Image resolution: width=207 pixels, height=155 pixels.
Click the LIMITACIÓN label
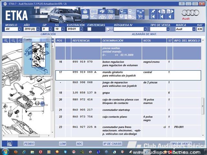[x=48, y=34]
